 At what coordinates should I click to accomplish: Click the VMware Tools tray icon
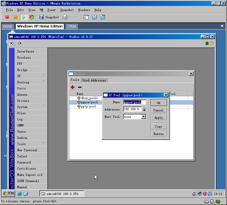click(210, 194)
